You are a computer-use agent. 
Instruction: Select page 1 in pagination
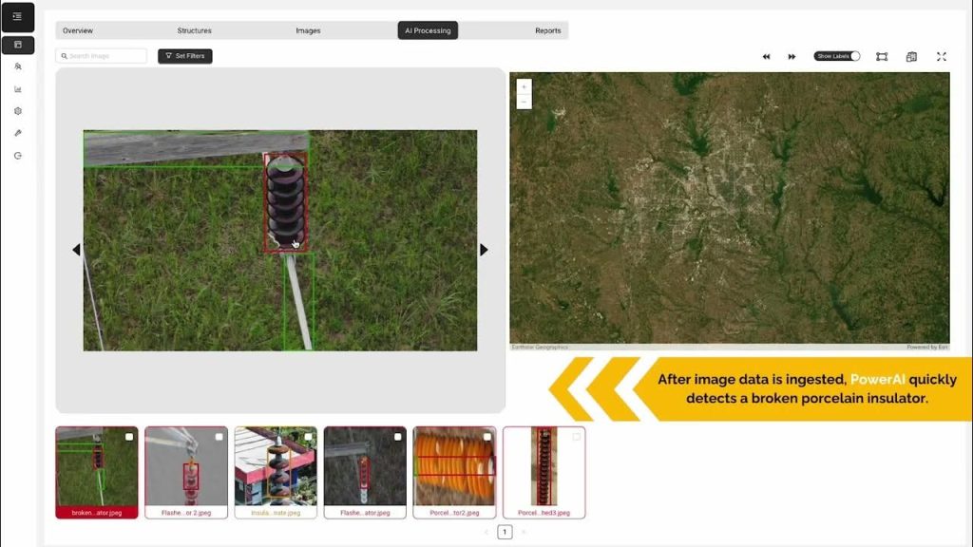[505, 532]
